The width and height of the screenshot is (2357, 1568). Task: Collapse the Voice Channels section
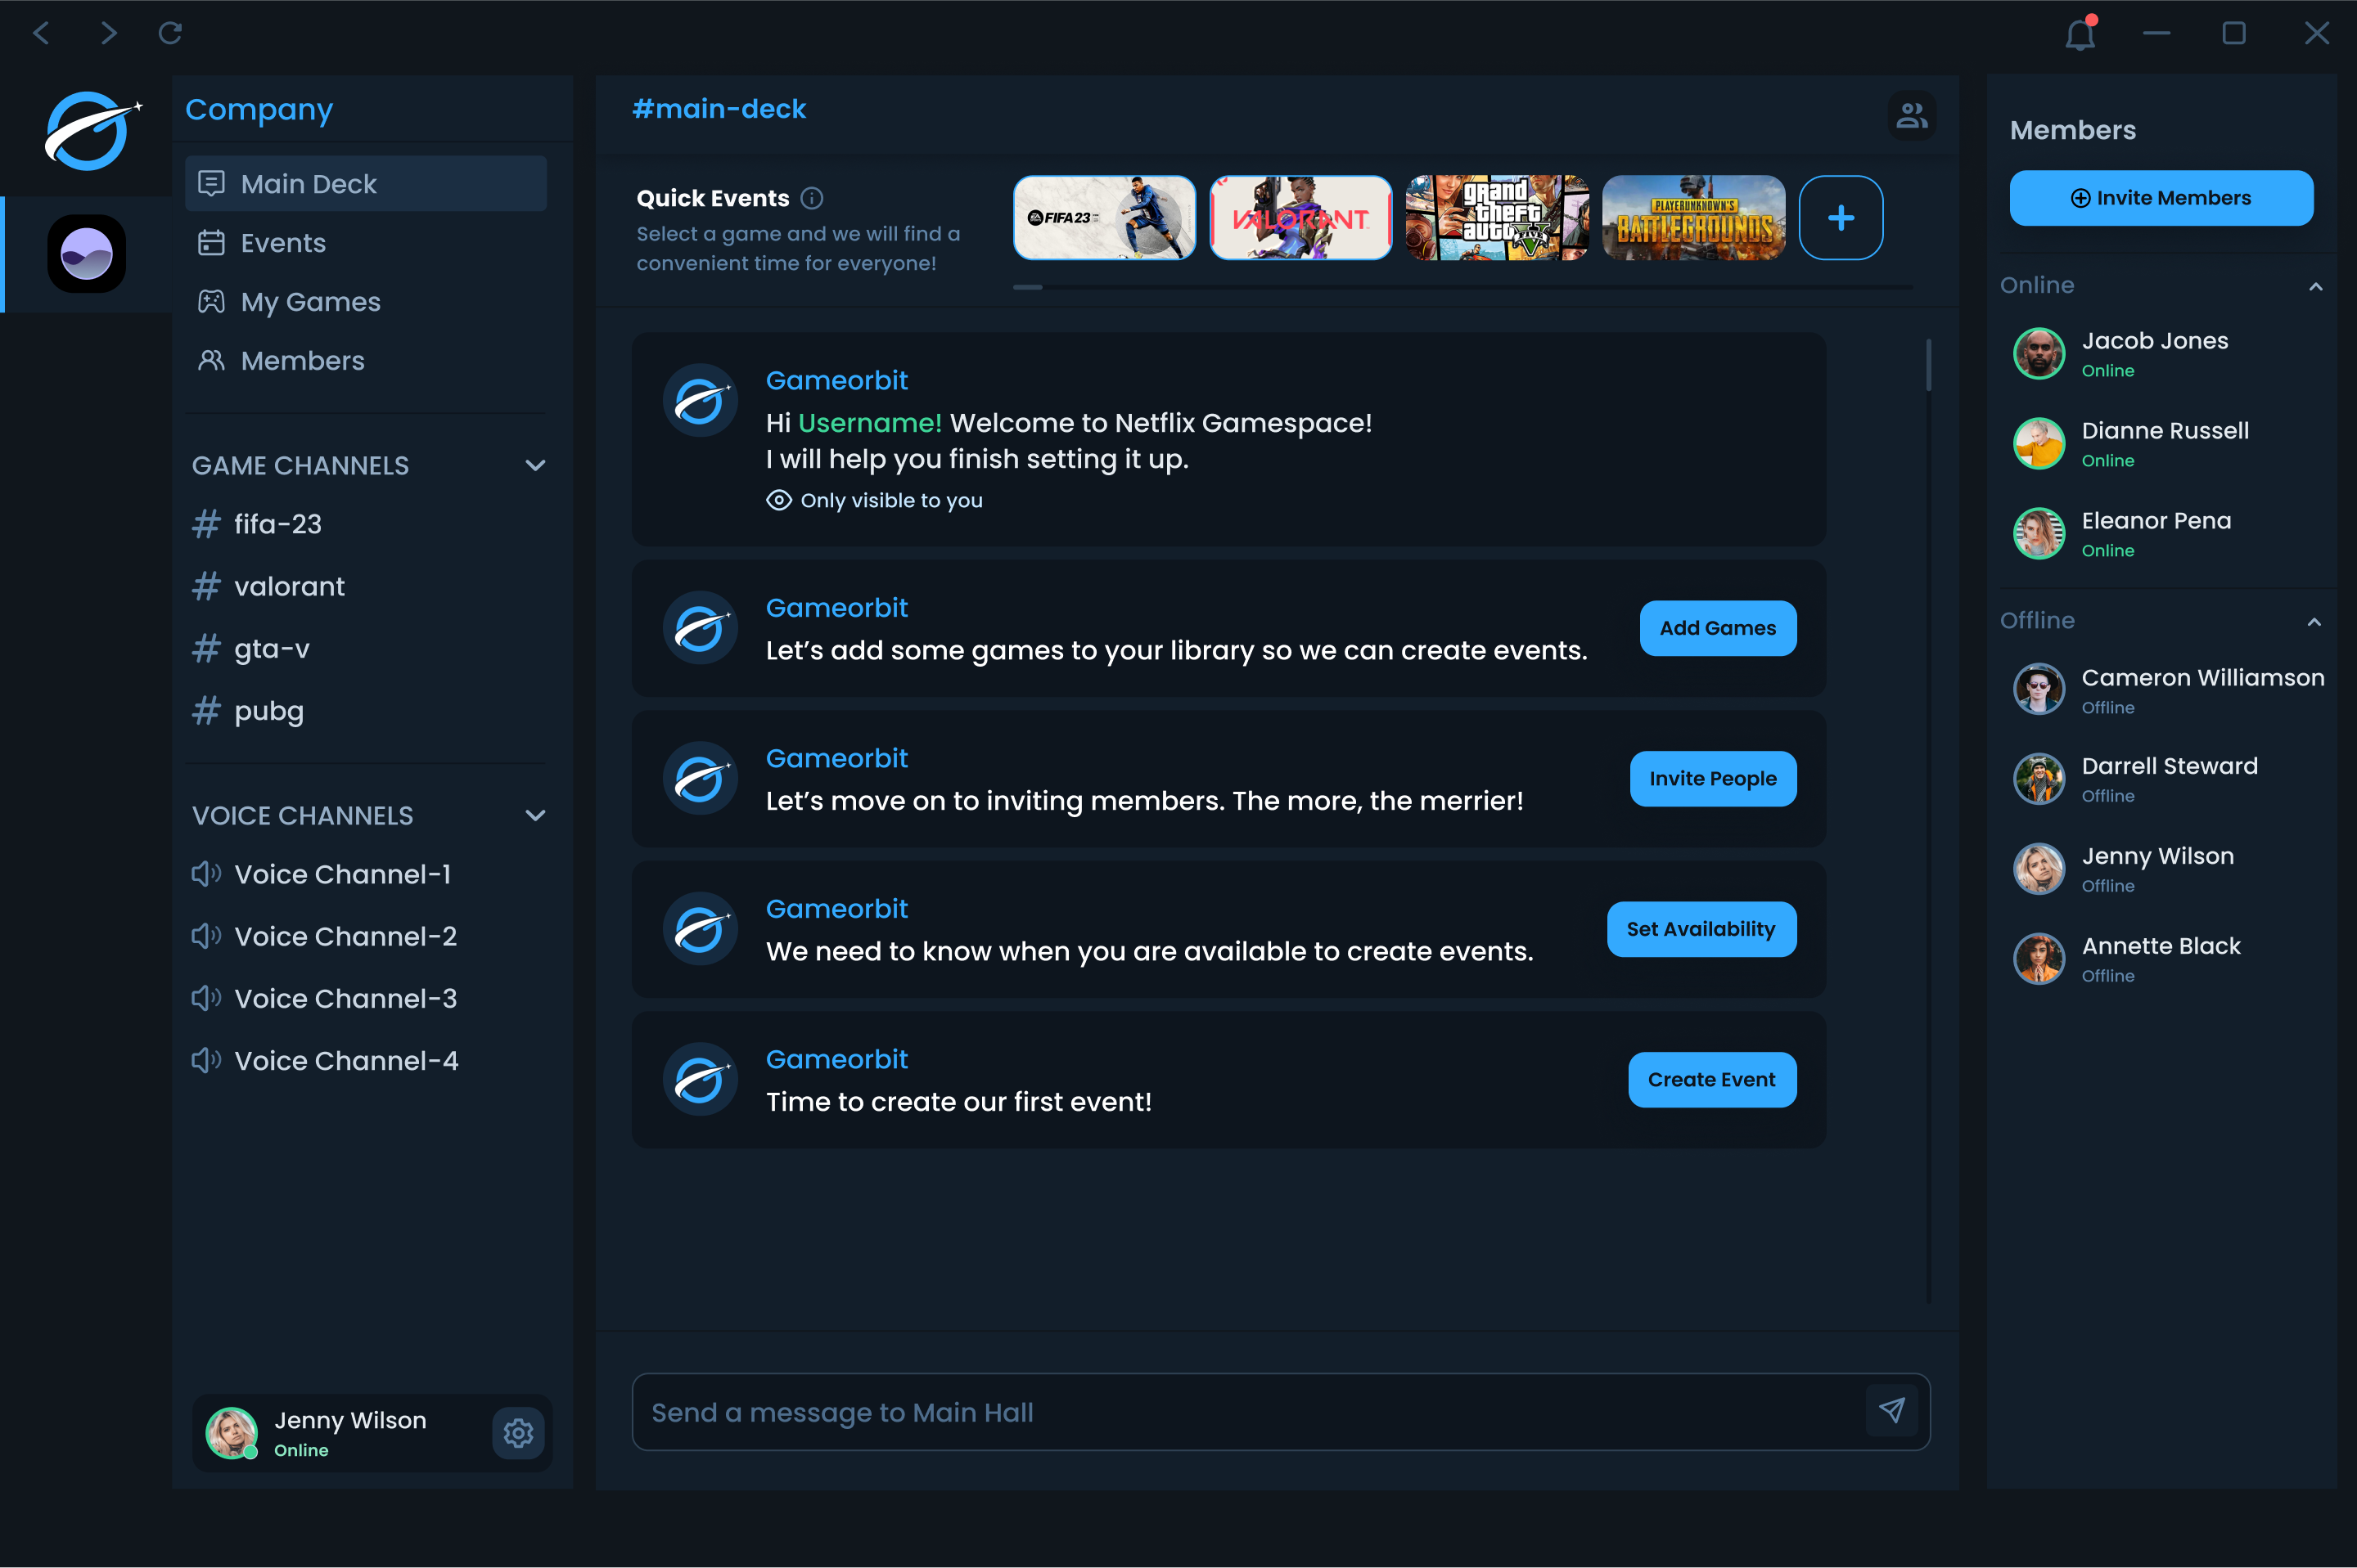pos(535,815)
